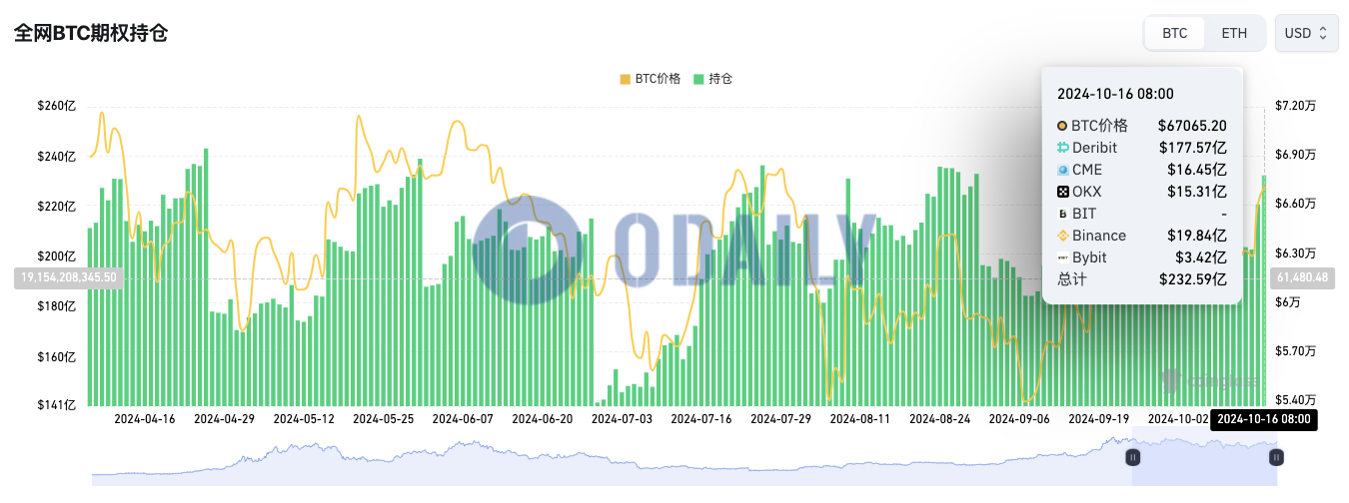The width and height of the screenshot is (1349, 503).
Task: Click the right axis label $7.20万
Action: click(x=1294, y=106)
